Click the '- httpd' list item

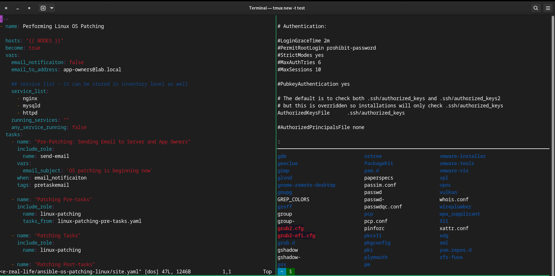27,113
